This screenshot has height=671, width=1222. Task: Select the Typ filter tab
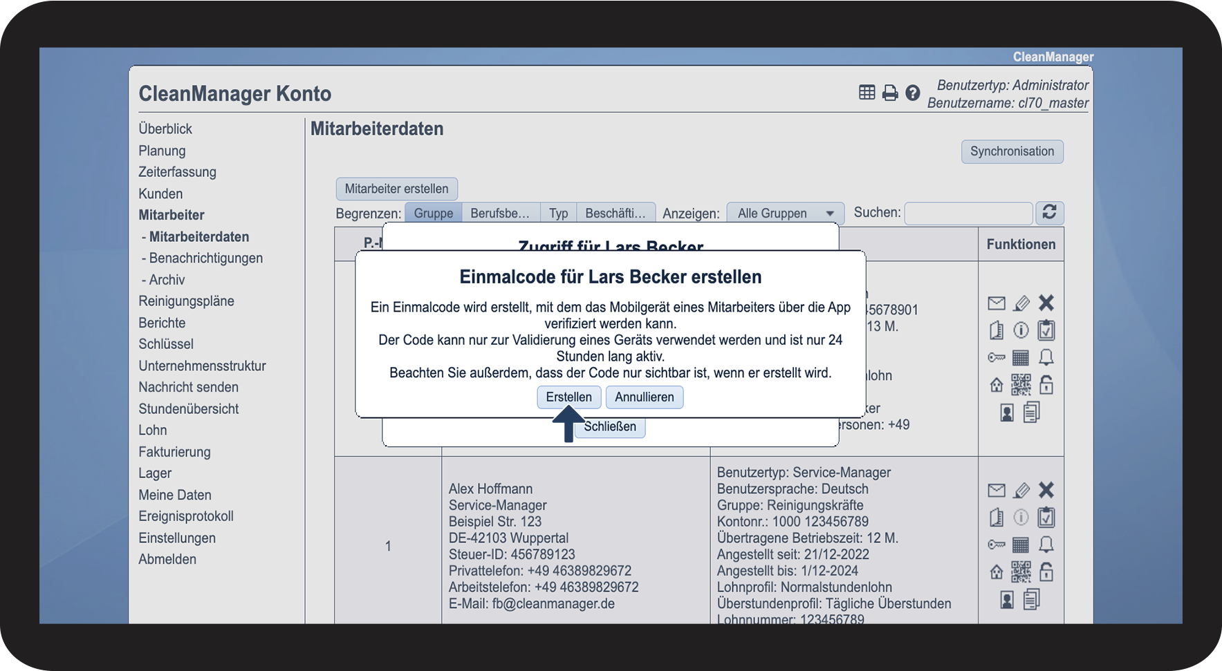click(559, 213)
